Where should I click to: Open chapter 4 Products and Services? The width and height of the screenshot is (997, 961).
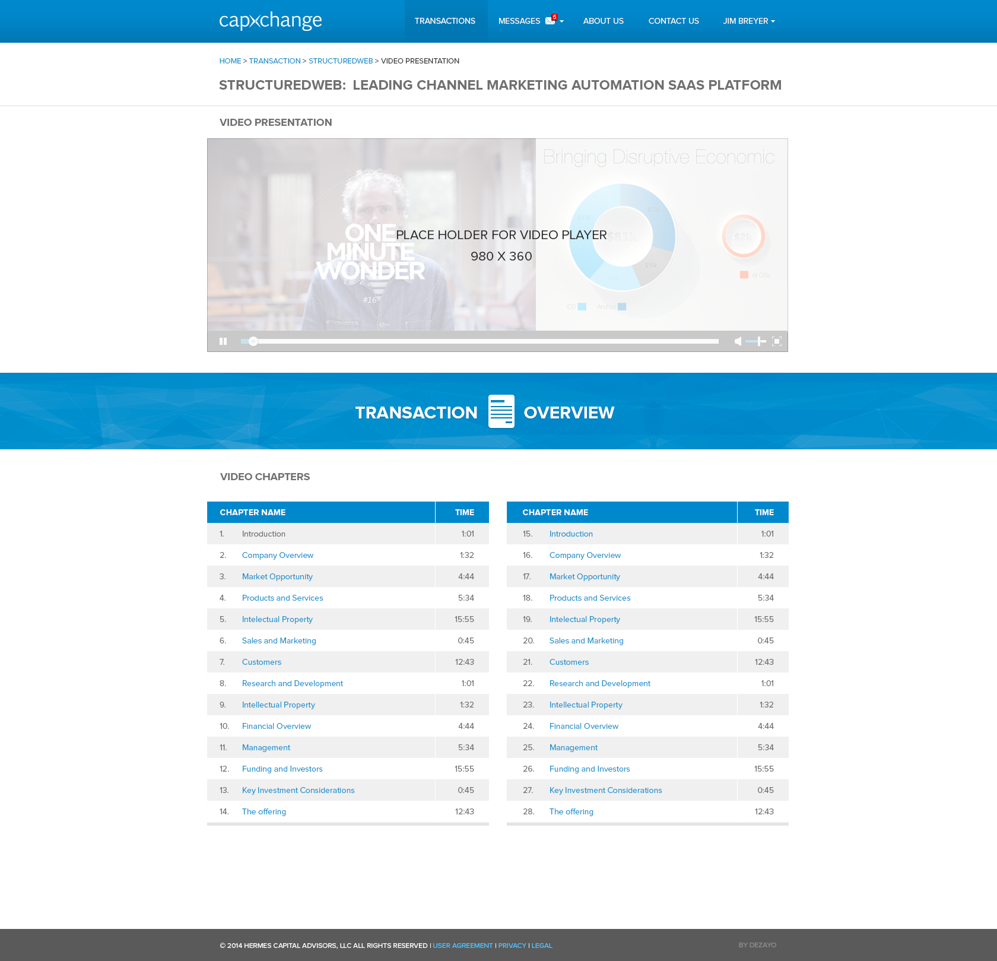pos(282,598)
